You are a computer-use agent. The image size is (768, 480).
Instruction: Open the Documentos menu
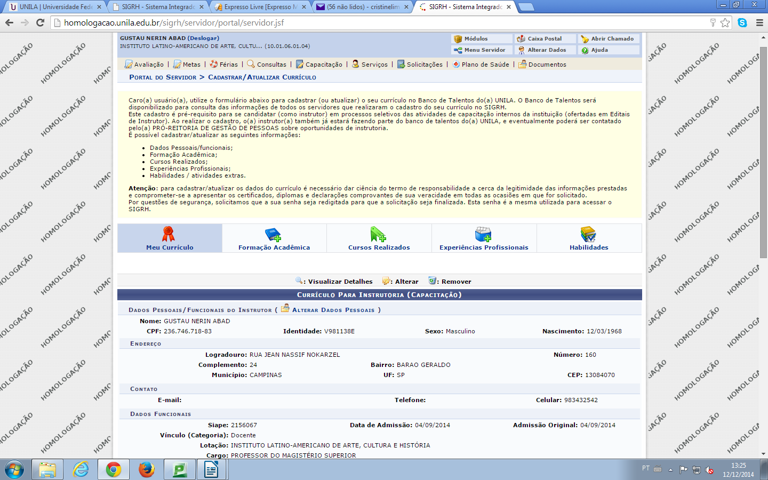(542, 65)
